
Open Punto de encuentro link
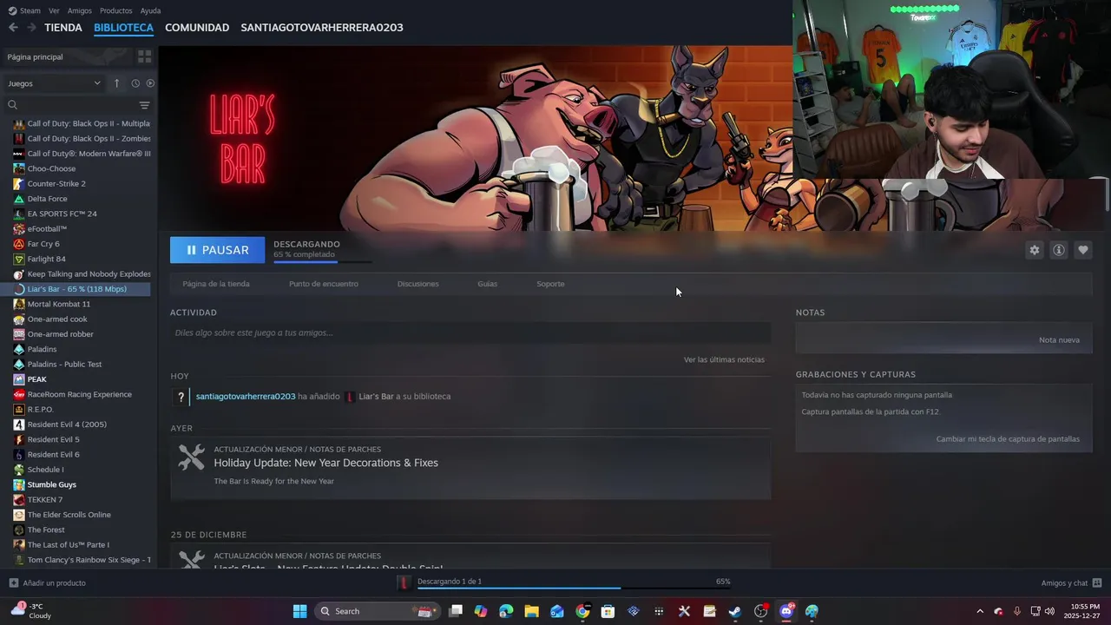(x=324, y=284)
